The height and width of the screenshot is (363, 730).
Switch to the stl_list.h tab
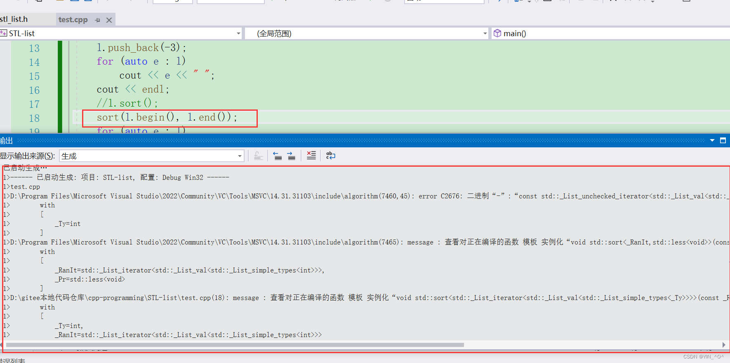tap(14, 19)
